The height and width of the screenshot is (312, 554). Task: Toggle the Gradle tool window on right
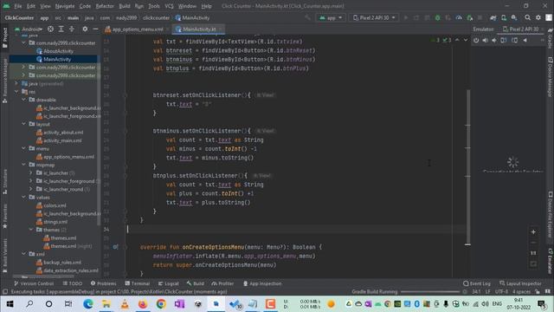551,38
